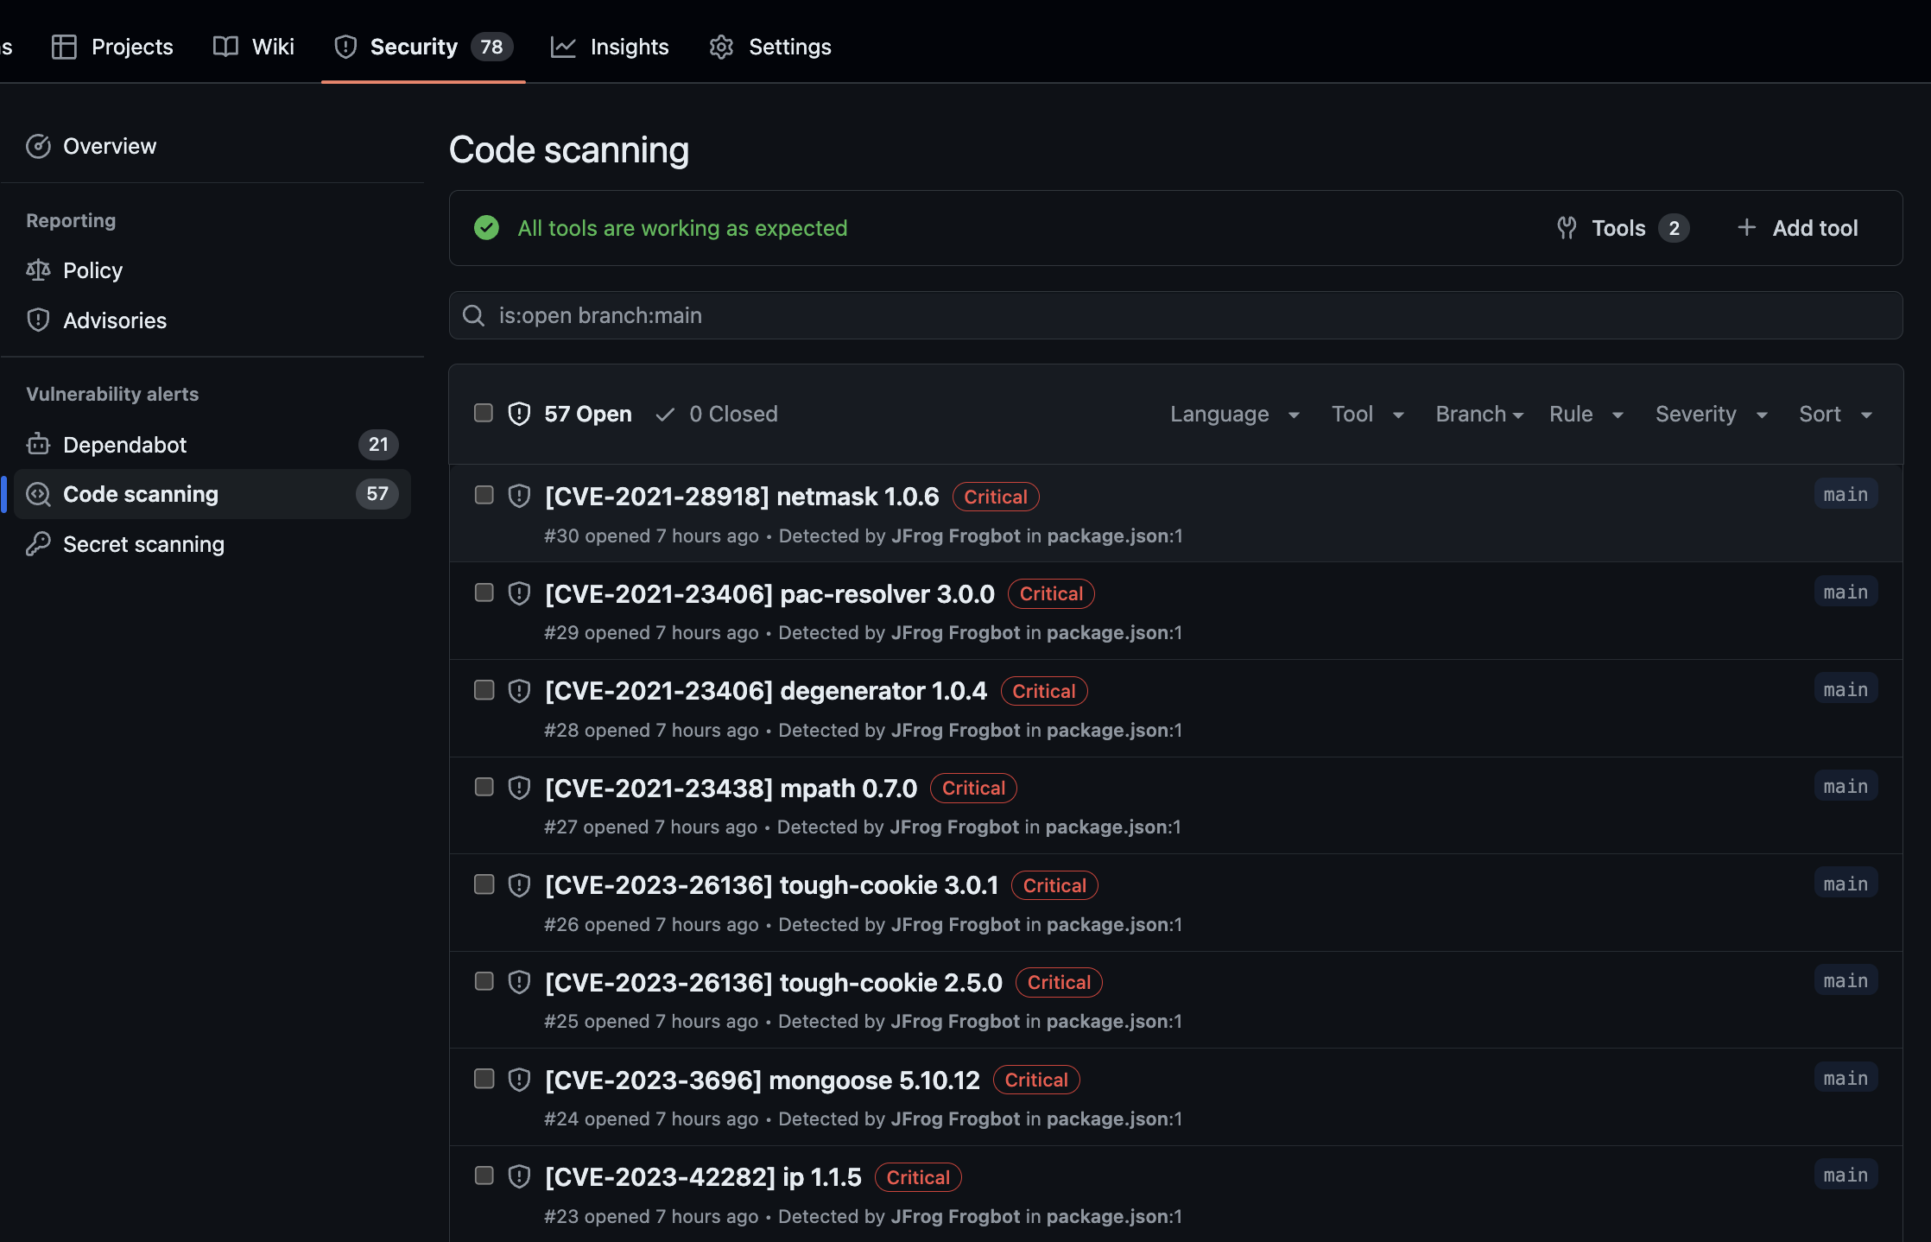Click the Policy scales icon
Viewport: 1931px width, 1242px height.
(x=38, y=270)
